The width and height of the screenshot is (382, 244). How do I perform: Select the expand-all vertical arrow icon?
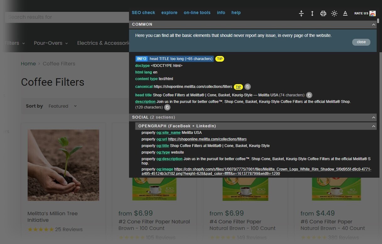(x=312, y=13)
